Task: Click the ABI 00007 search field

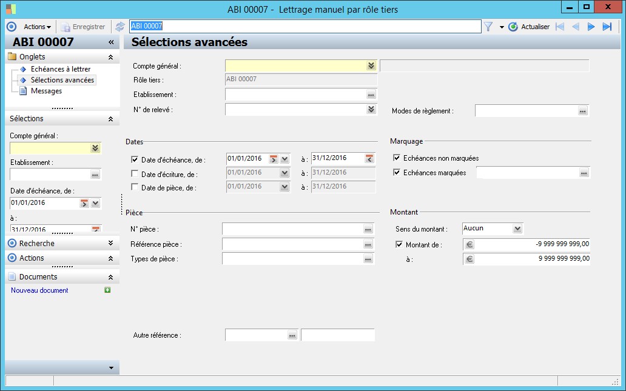Action: click(x=305, y=26)
